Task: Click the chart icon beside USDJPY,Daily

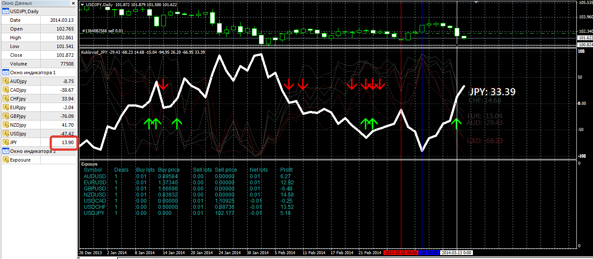Action: [x=6, y=11]
